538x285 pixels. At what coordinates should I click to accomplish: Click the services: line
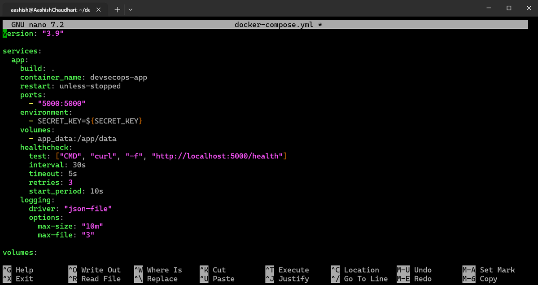(x=22, y=51)
